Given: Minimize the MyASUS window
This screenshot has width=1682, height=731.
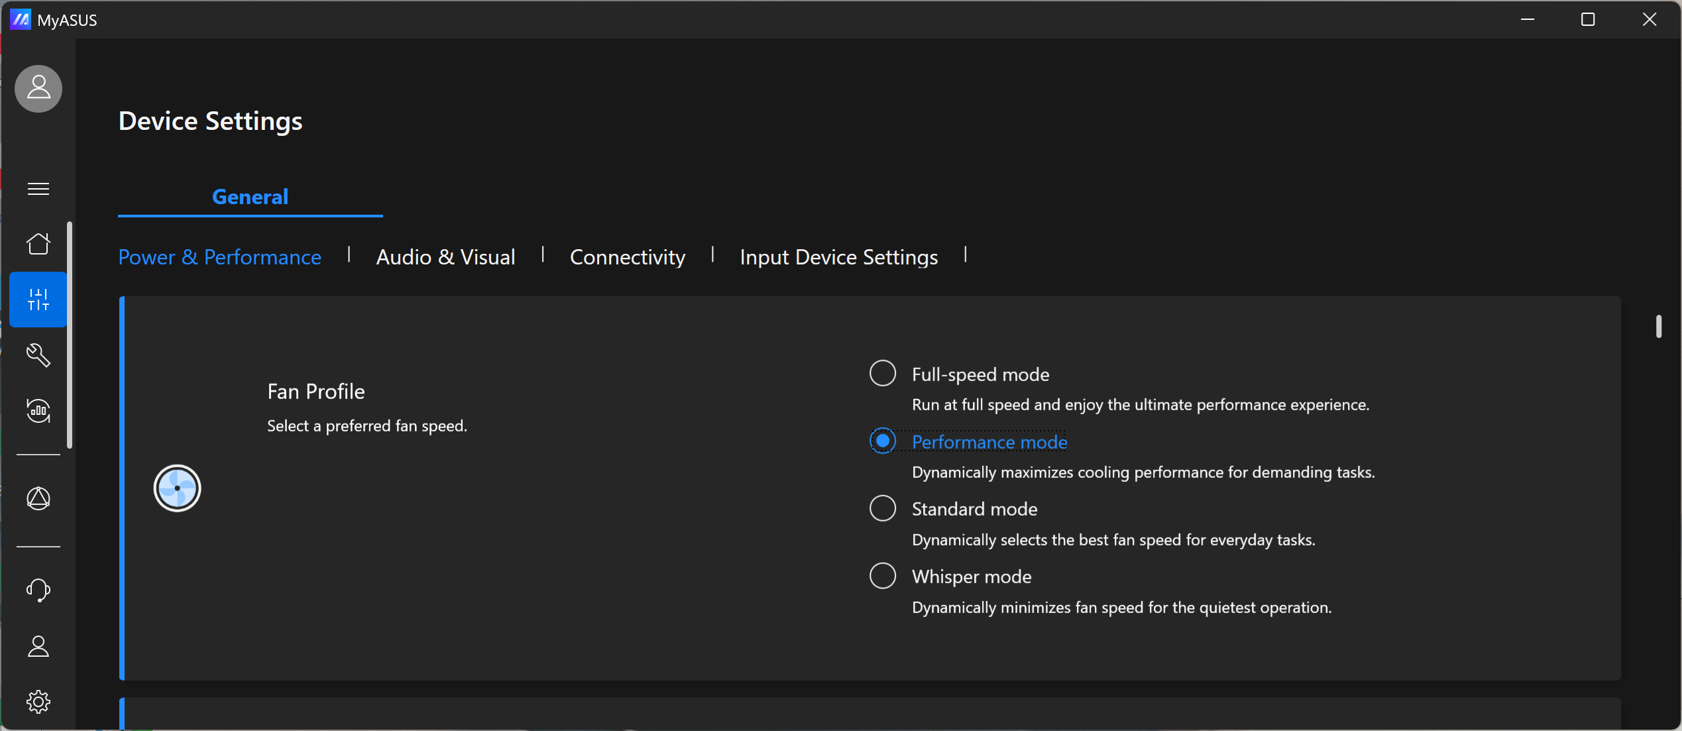Looking at the screenshot, I should point(1528,20).
